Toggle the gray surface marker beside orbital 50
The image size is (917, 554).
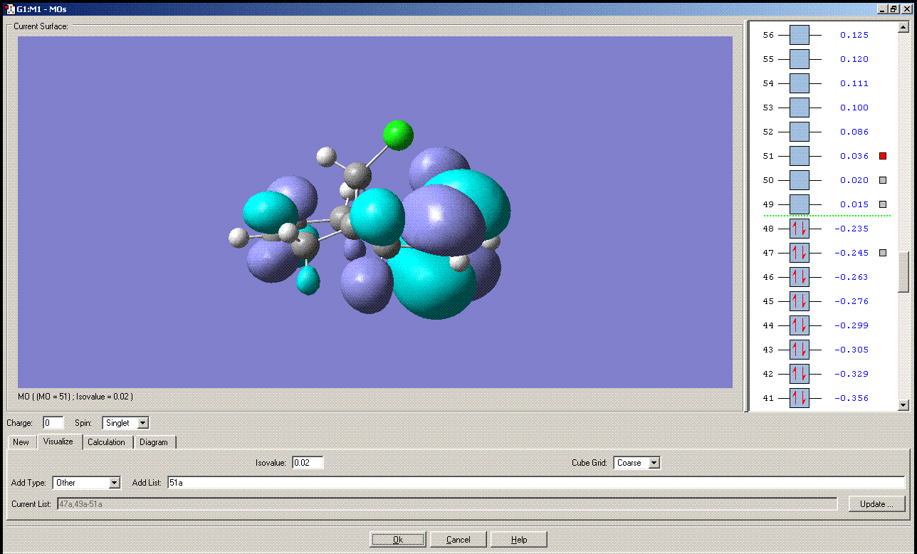(883, 180)
